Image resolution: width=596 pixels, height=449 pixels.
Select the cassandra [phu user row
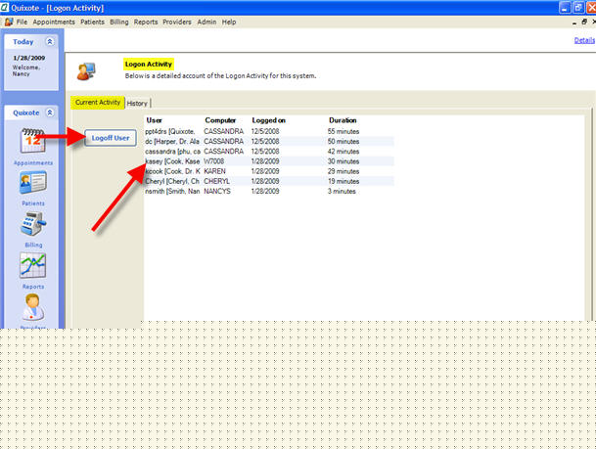click(269, 152)
